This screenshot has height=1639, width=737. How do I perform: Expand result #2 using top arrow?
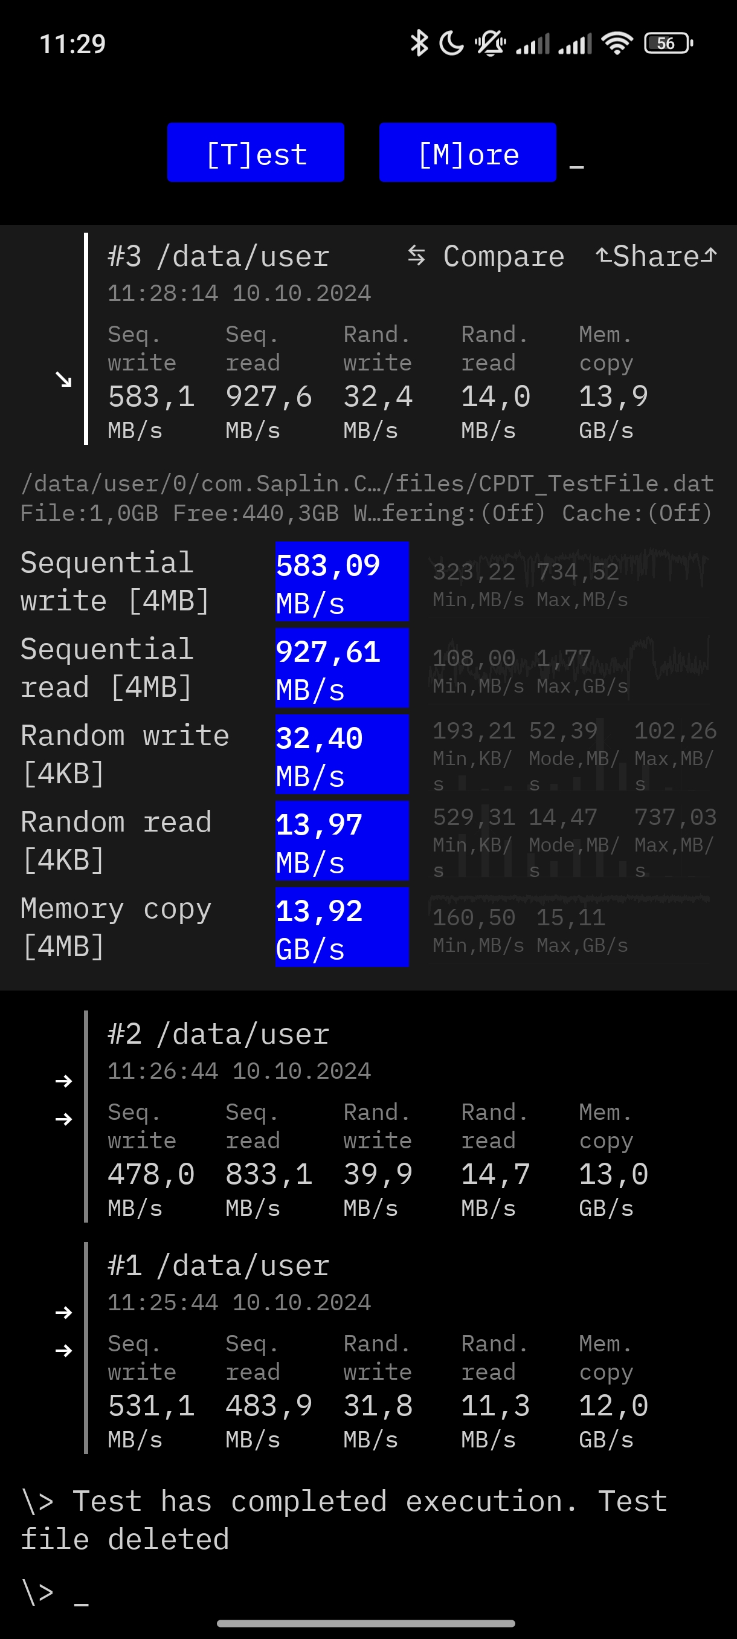point(63,1081)
